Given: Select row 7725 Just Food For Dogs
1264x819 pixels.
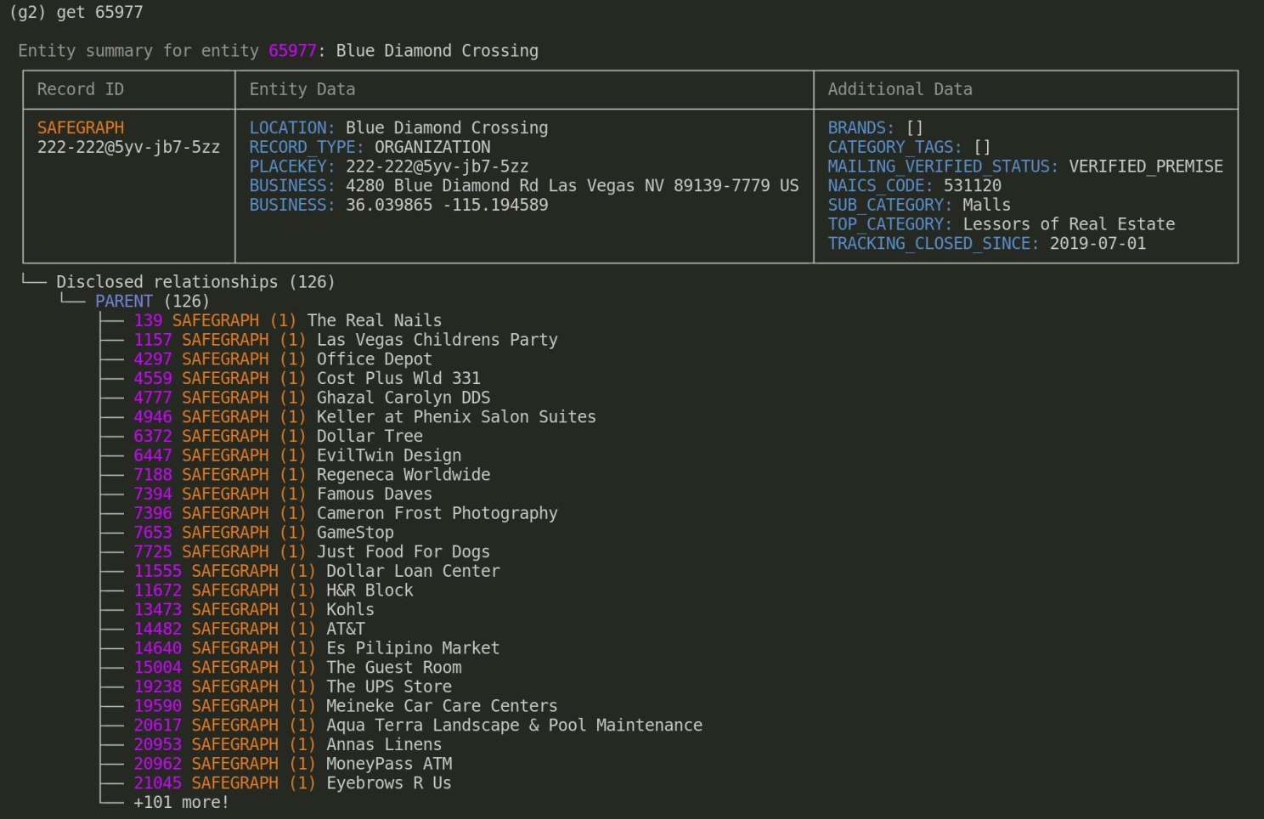Looking at the screenshot, I should click(312, 552).
